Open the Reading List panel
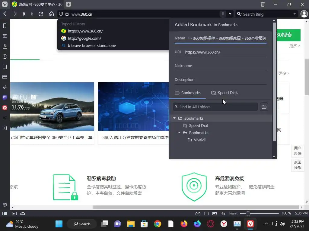The width and height of the screenshot is (309, 231). coord(5,36)
